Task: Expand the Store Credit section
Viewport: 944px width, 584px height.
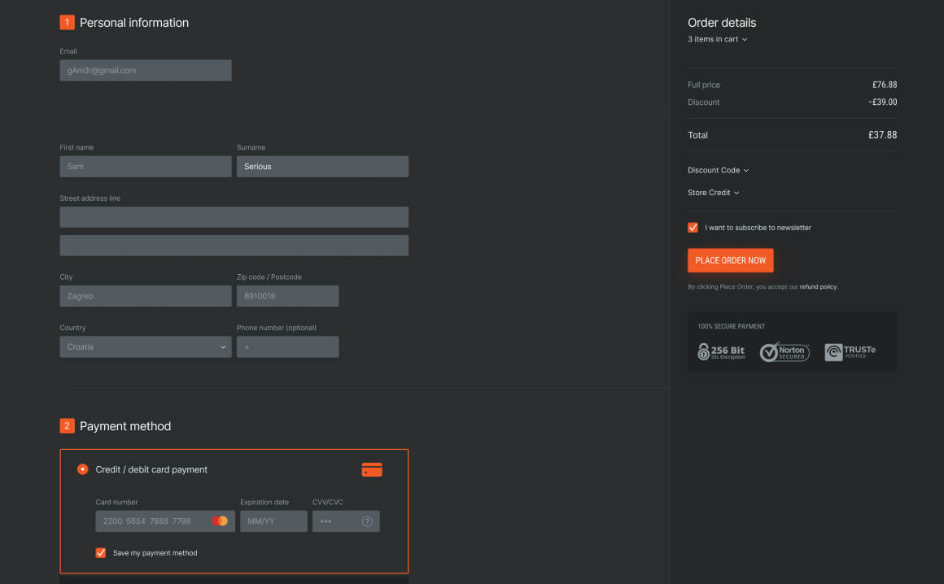Action: pos(713,192)
